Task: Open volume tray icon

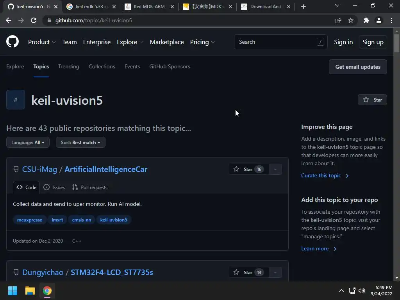Action: click(362, 291)
